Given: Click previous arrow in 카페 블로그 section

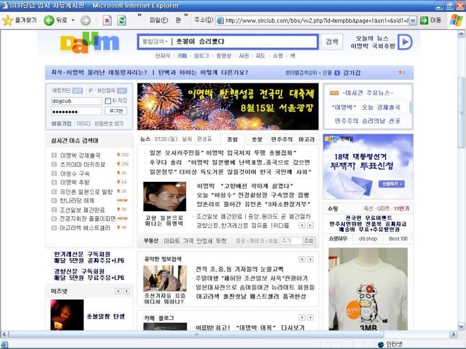Looking at the screenshot, I should (302, 318).
